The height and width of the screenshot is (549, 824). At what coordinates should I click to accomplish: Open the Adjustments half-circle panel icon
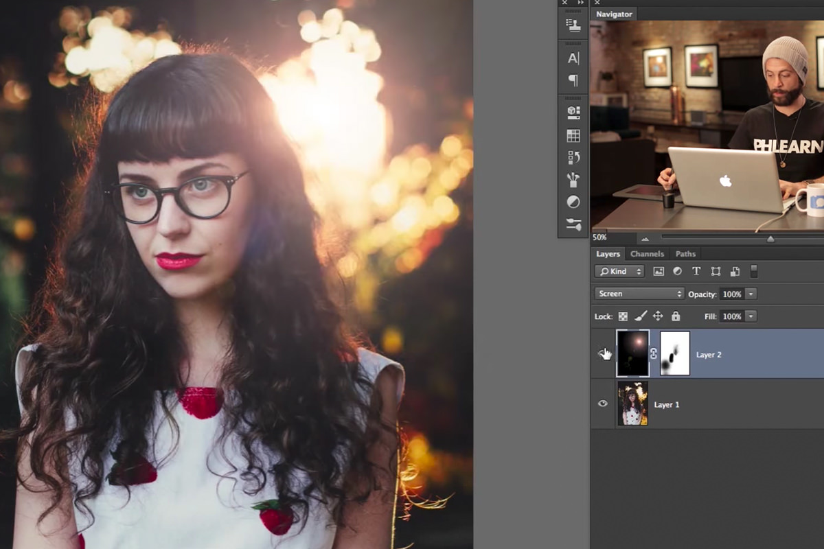(x=573, y=202)
